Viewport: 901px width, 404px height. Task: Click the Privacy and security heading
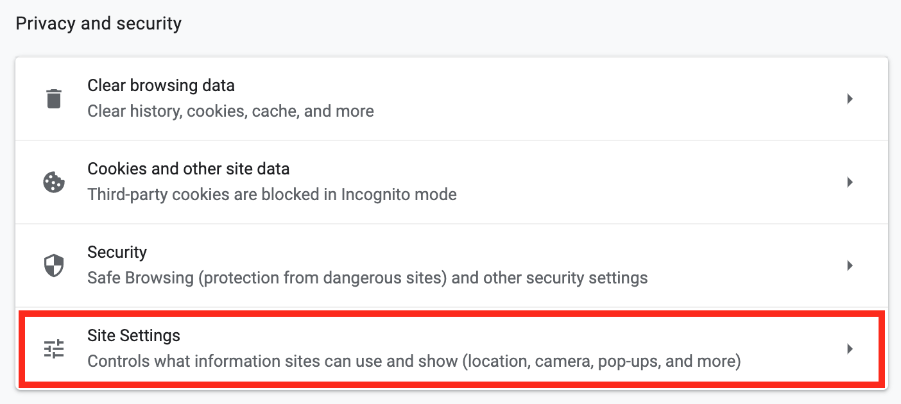[x=99, y=24]
